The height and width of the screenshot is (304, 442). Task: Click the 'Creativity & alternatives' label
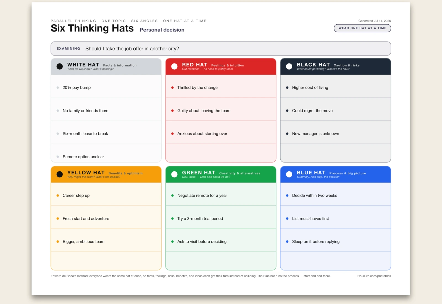[240, 174]
